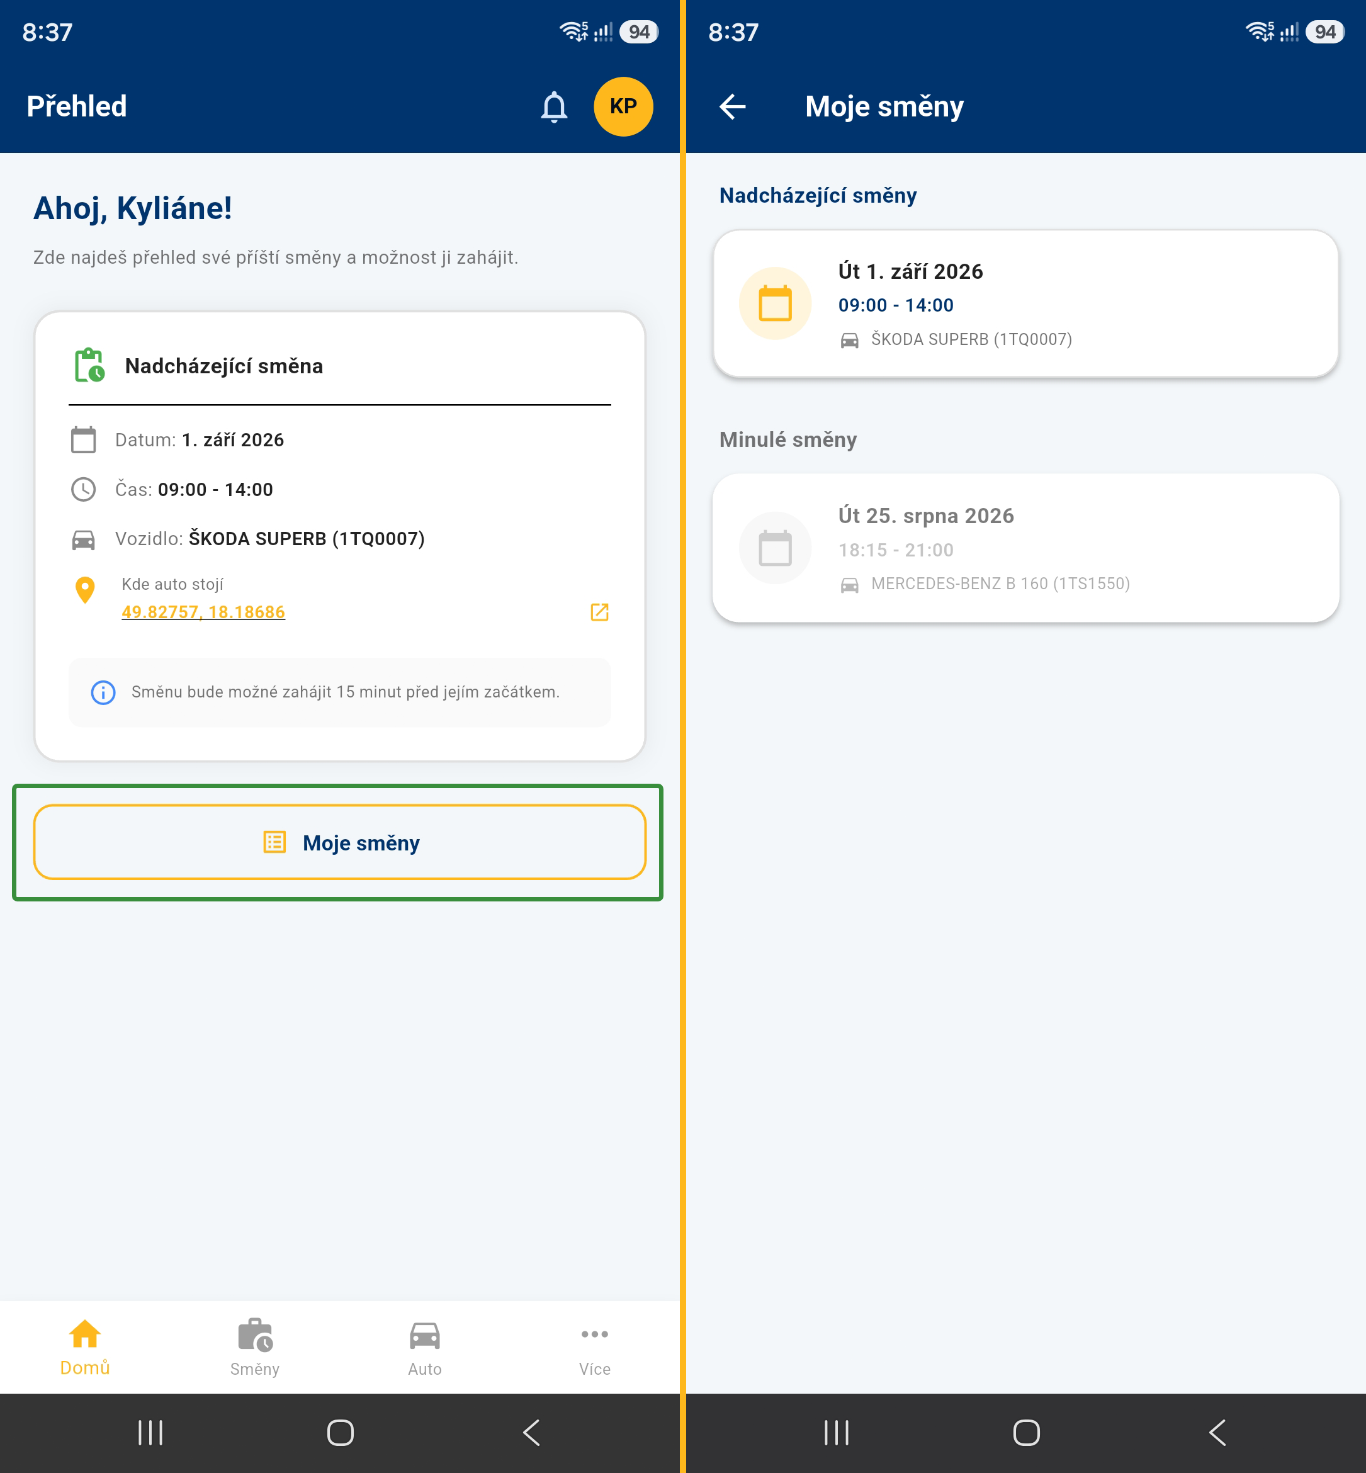Tap car icon next to MERCEDES-BENZ B 160

point(849,585)
